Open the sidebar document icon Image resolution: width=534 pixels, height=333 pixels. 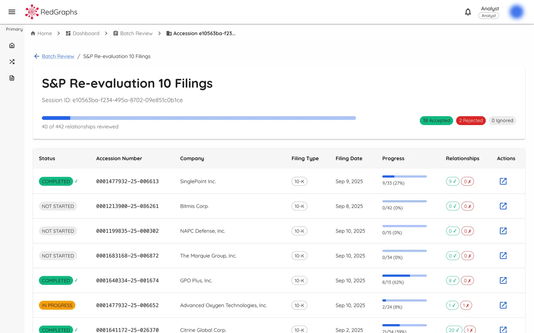(x=12, y=78)
